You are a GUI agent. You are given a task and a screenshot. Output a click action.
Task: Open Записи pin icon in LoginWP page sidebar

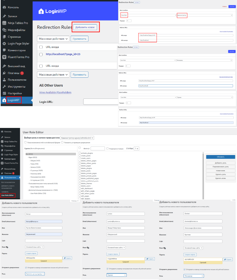4,16
